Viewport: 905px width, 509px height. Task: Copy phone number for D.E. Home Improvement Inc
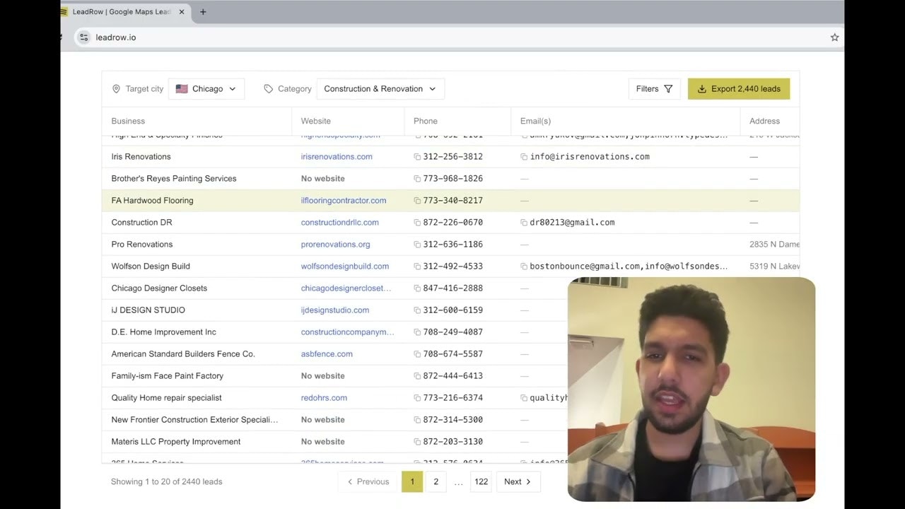point(418,332)
